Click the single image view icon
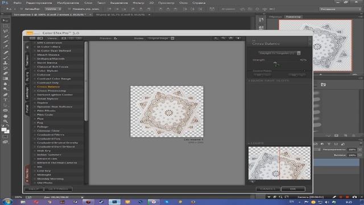The height and width of the screenshot is (205, 364). pos(64,38)
